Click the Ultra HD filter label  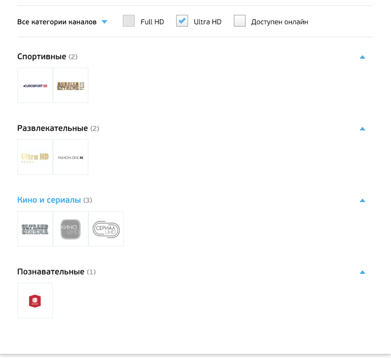click(207, 22)
